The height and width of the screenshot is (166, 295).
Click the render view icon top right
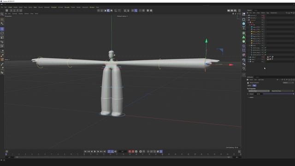[229, 11]
